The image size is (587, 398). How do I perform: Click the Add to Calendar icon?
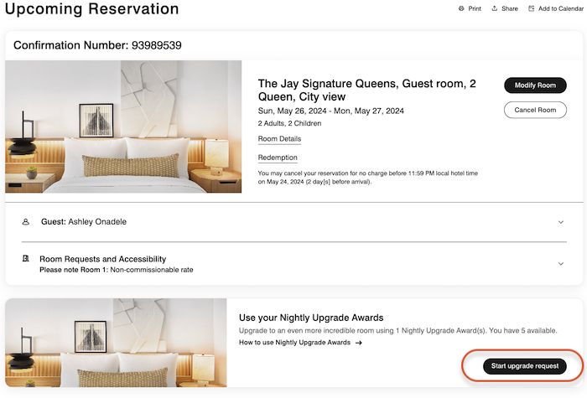pos(531,8)
